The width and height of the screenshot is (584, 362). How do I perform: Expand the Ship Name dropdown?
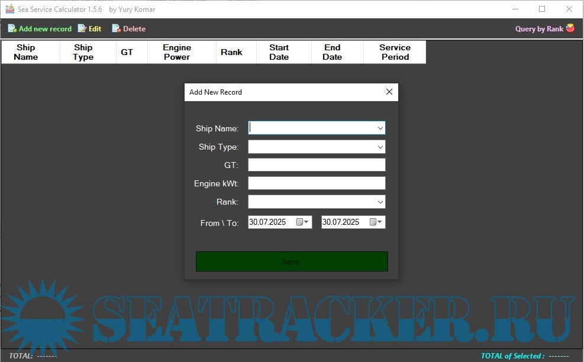(380, 128)
